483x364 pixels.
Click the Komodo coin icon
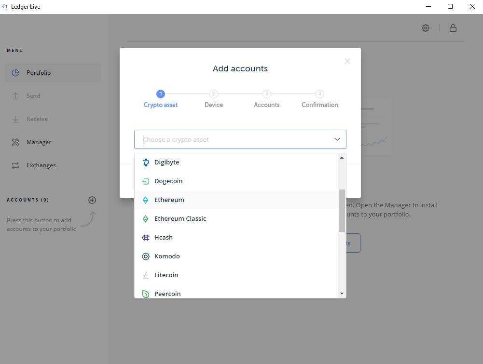click(x=146, y=256)
